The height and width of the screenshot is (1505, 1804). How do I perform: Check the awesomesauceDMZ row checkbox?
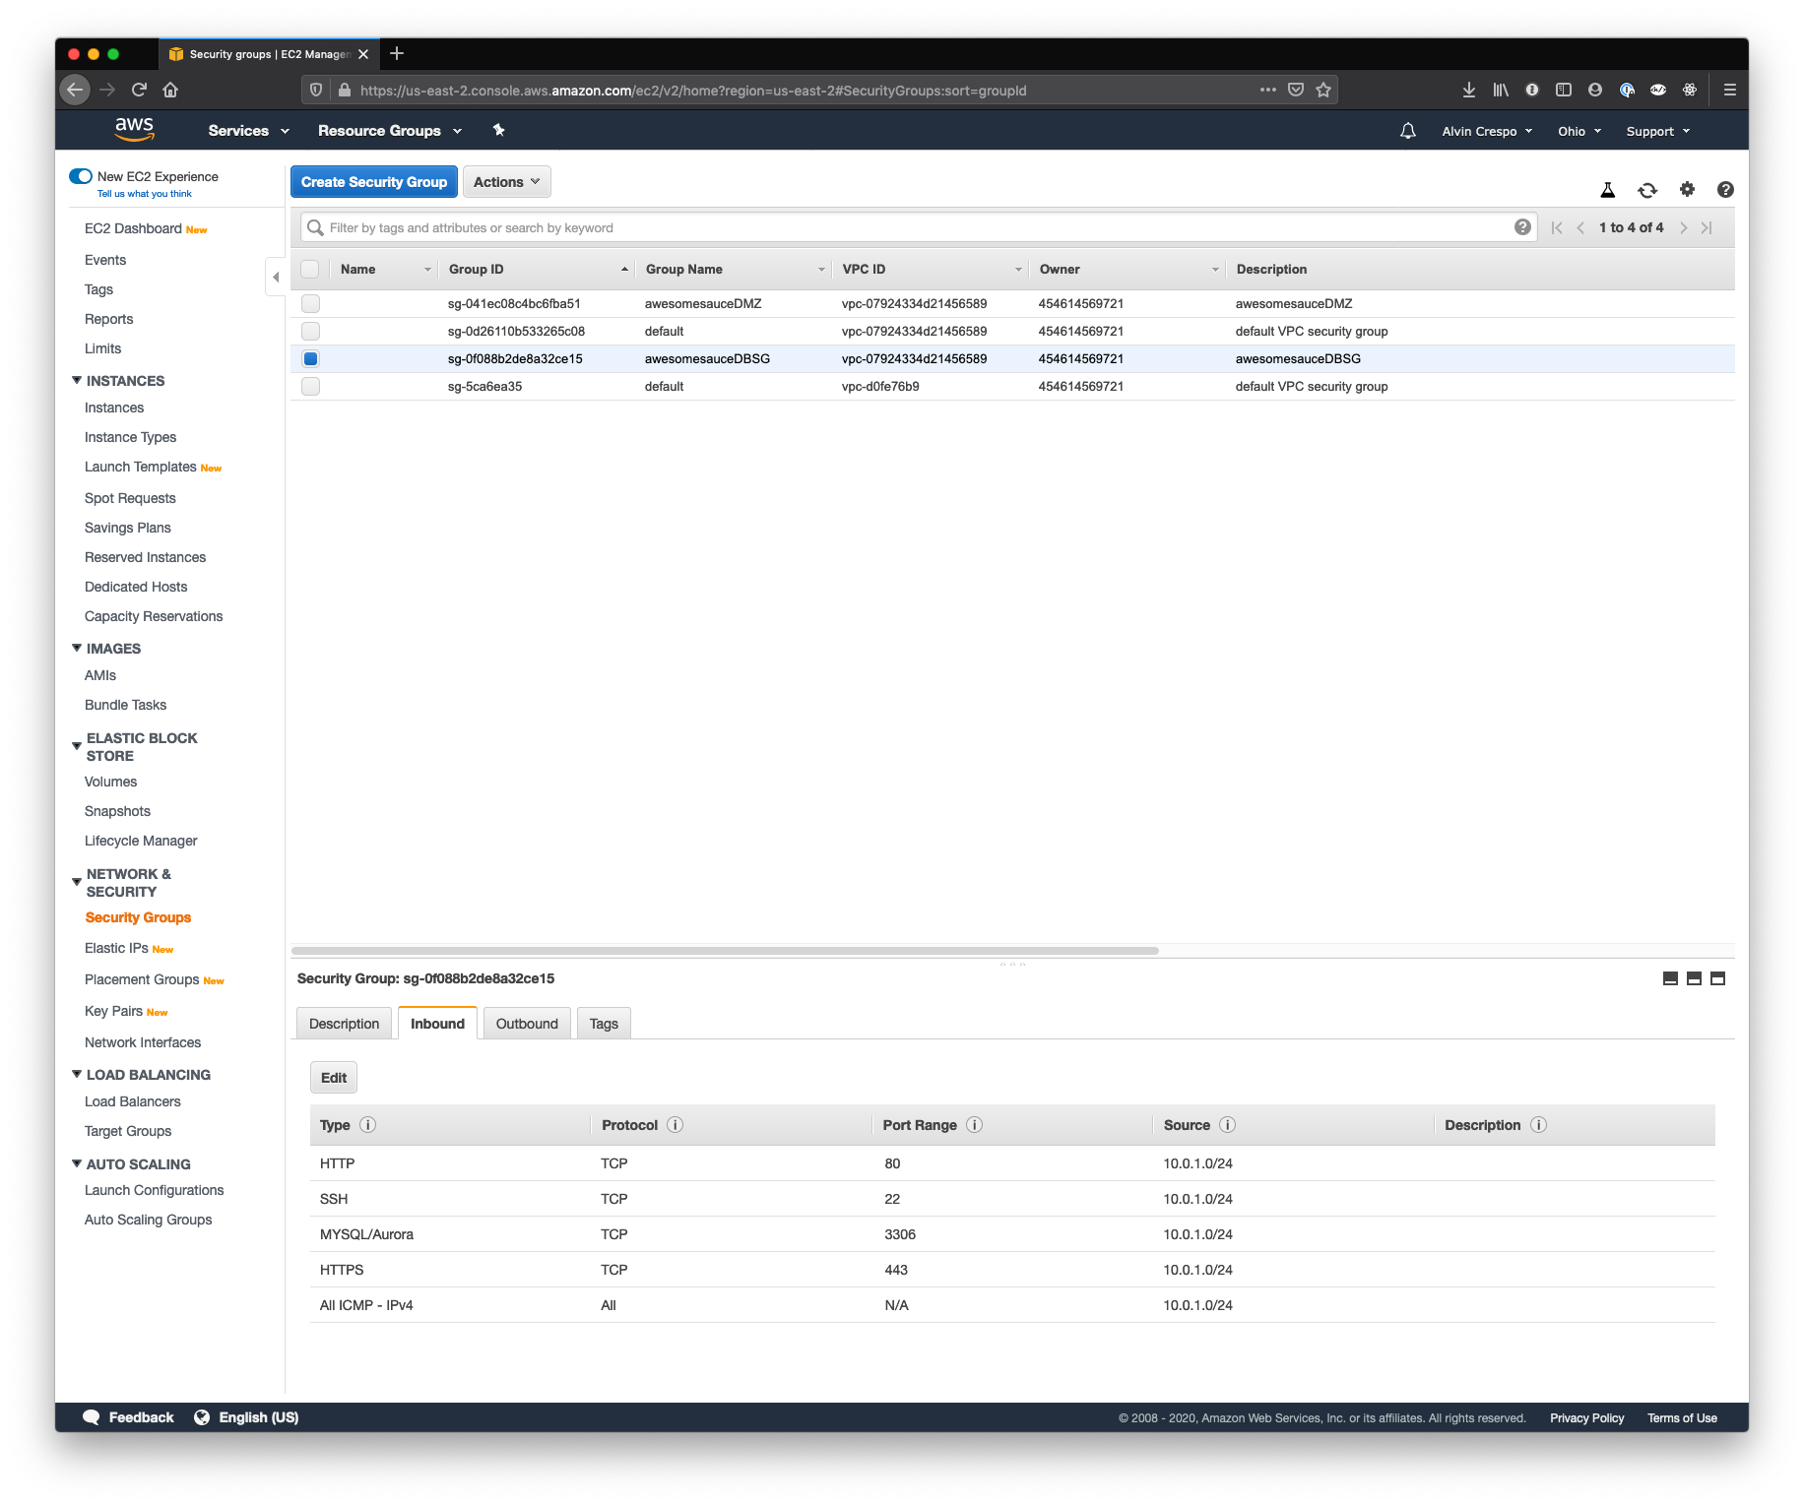(310, 303)
